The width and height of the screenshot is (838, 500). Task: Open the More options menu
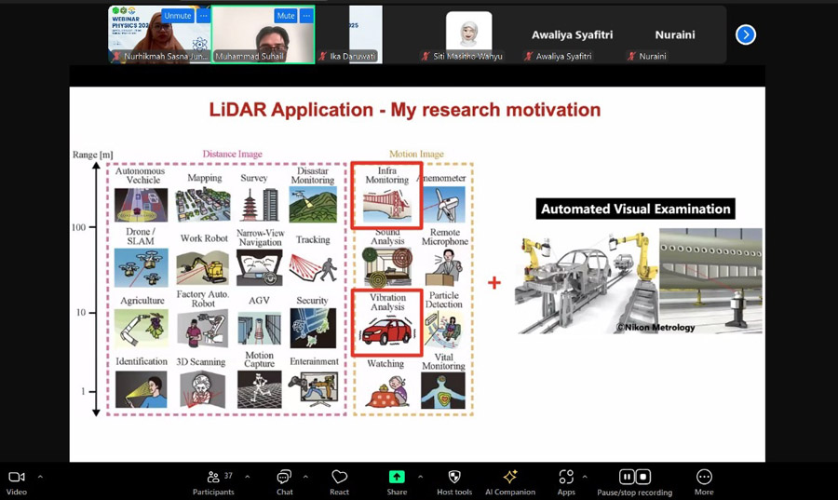[704, 478]
